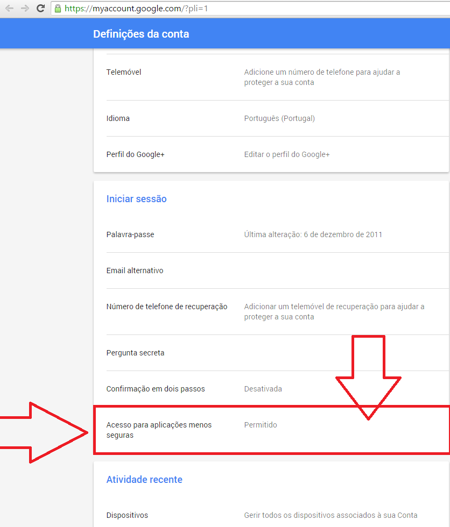This screenshot has height=527, width=450.
Task: Open the Idioma language setting
Action: tap(118, 118)
